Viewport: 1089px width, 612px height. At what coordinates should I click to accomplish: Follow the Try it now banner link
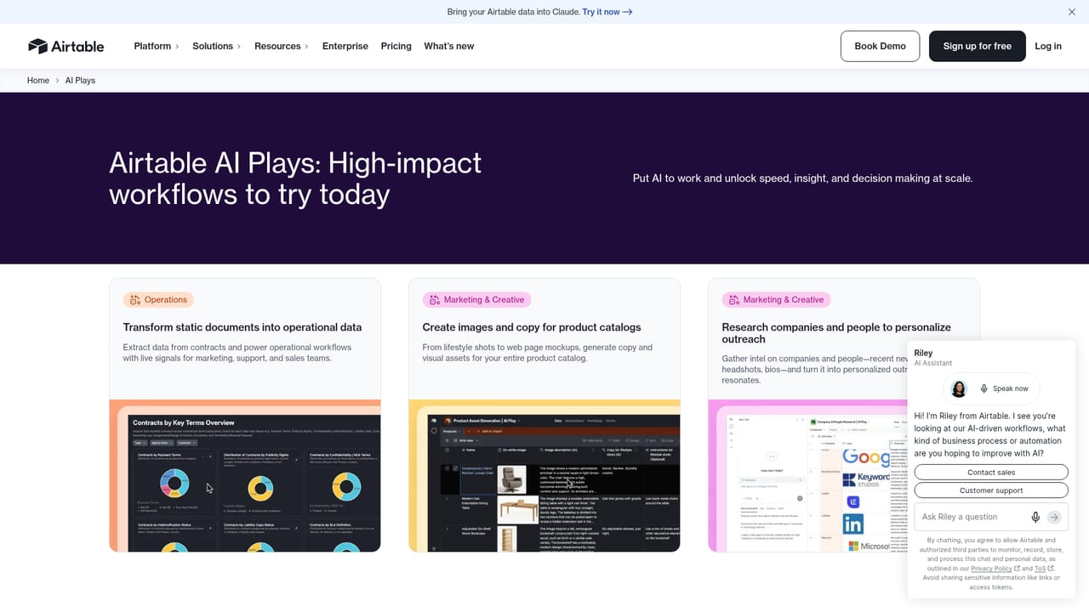(x=607, y=12)
